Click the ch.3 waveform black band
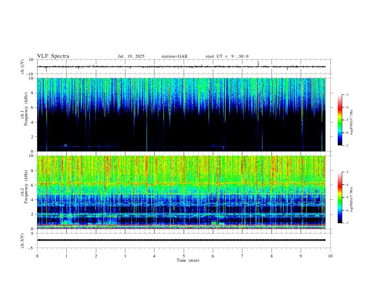This screenshot has width=372, height=287. pyautogui.click(x=181, y=240)
